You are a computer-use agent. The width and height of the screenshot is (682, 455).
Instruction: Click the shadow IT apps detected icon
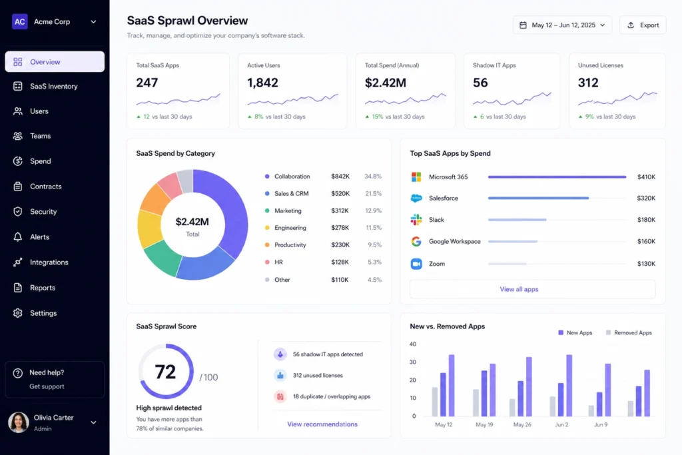[x=280, y=354]
